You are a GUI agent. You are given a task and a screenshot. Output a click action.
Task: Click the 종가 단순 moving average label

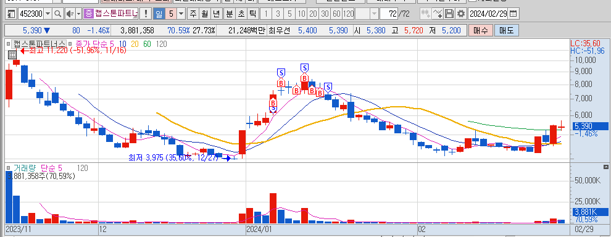click(x=95, y=44)
